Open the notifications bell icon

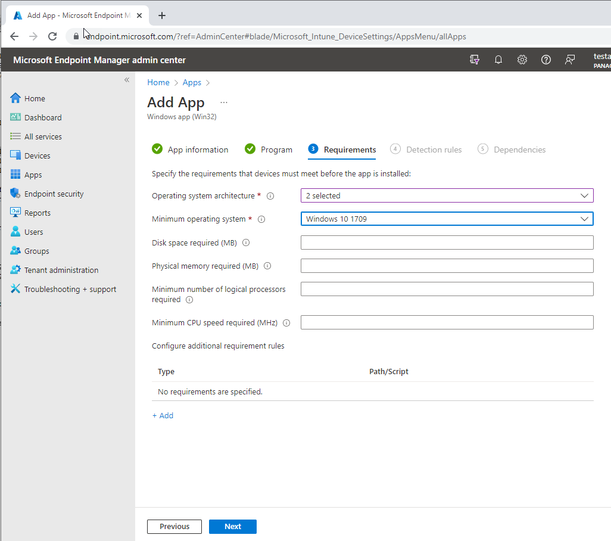click(x=498, y=60)
